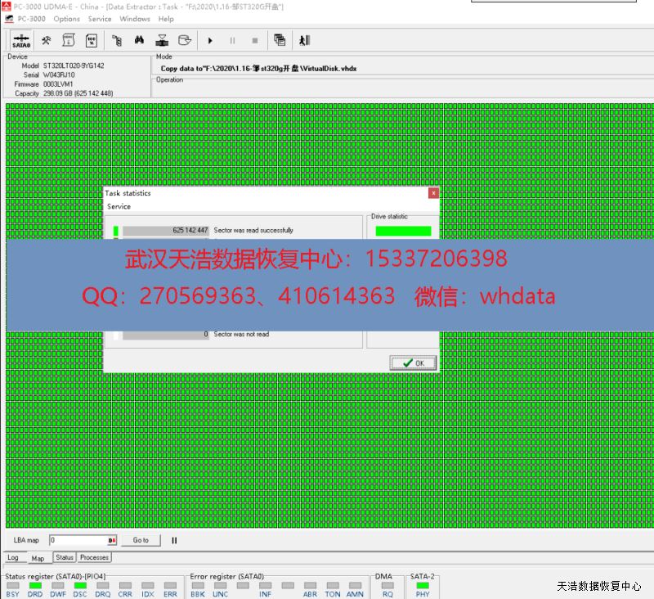The image size is (654, 599).
Task: Click the Go to button
Action: click(x=141, y=540)
